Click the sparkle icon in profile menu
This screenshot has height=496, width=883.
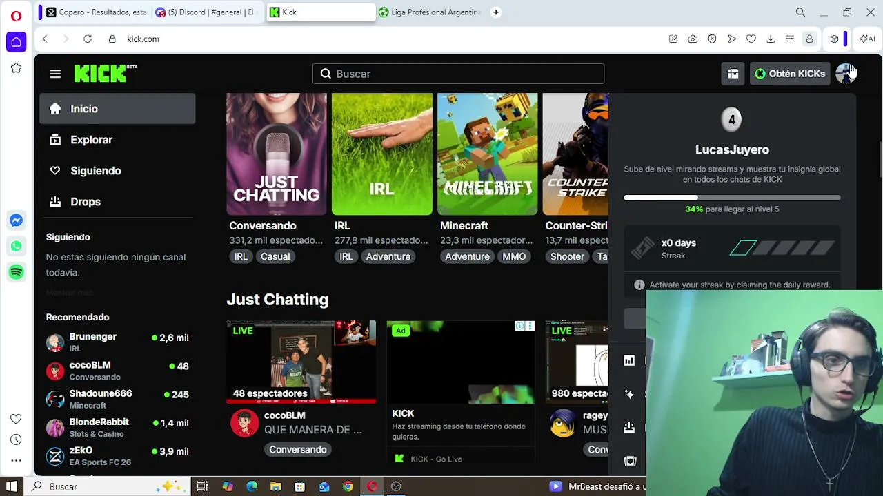tap(629, 394)
